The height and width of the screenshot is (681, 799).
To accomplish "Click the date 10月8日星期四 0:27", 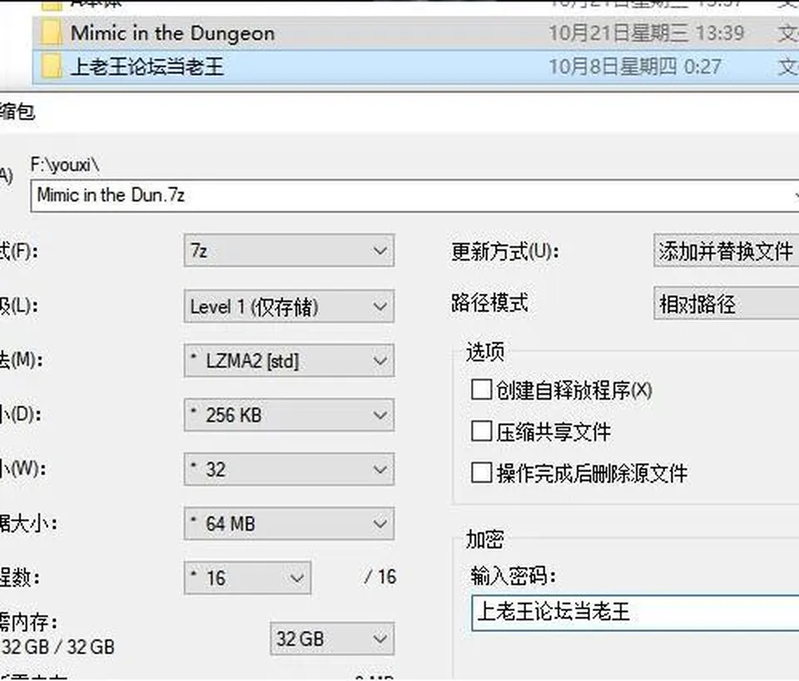I will pyautogui.click(x=635, y=67).
